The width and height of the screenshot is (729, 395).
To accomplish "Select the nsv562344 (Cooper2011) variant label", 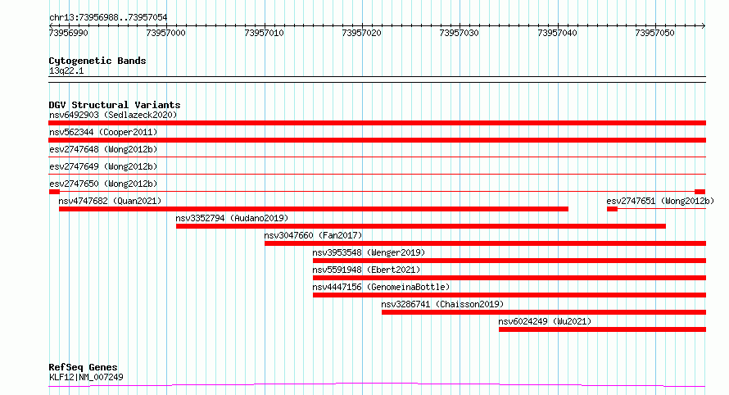I will point(103,132).
